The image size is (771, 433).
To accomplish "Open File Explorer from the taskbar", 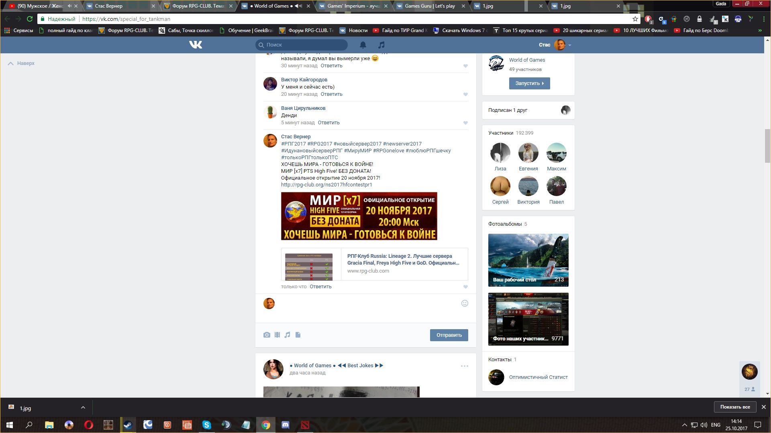I will click(49, 425).
